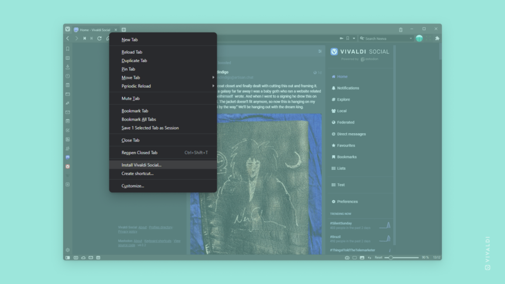Select Duplicate Tab menu entry
The image size is (505, 284).
coord(163,61)
